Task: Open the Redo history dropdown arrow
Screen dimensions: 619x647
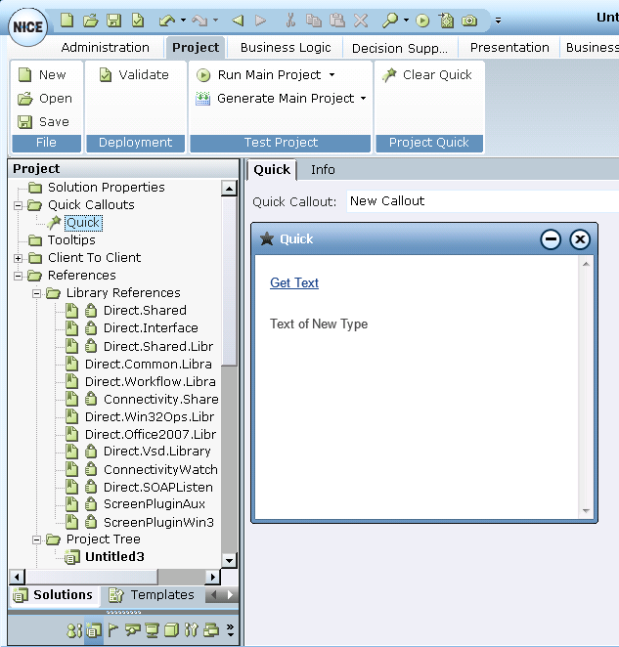Action: click(x=215, y=20)
